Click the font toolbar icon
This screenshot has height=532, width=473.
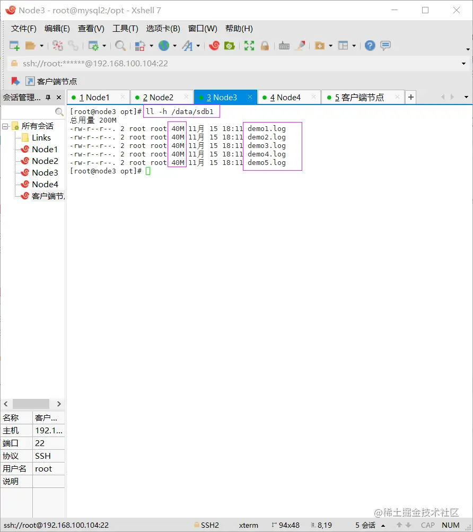[187, 46]
